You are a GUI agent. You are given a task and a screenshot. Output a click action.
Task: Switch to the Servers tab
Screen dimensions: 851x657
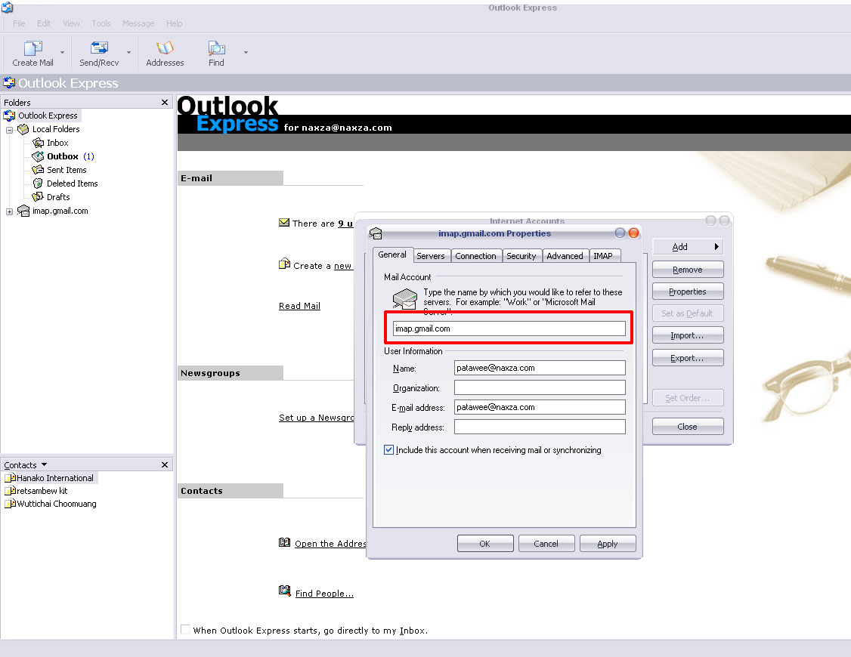coord(430,256)
